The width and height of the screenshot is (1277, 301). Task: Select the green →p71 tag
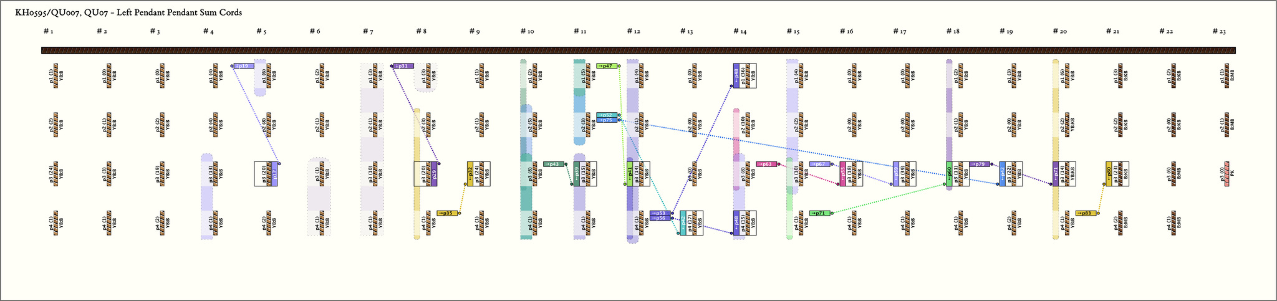[x=820, y=214]
